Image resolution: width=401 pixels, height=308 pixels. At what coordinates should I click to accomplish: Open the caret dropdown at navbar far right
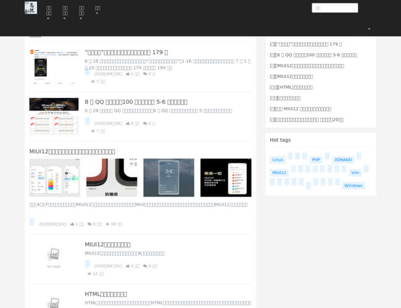tap(369, 29)
